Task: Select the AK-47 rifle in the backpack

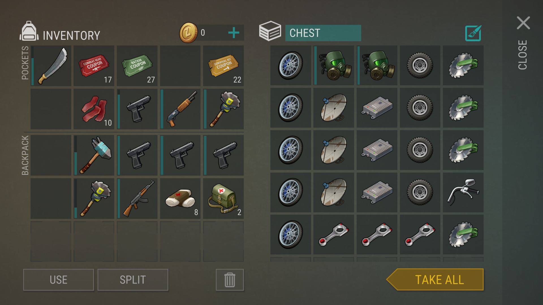Action: 137,198
